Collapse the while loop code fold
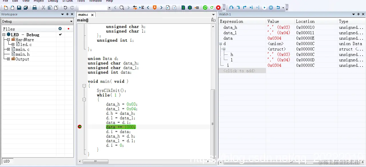Image resolution: width=366 pixels, height=167 pixels. (x=84, y=100)
